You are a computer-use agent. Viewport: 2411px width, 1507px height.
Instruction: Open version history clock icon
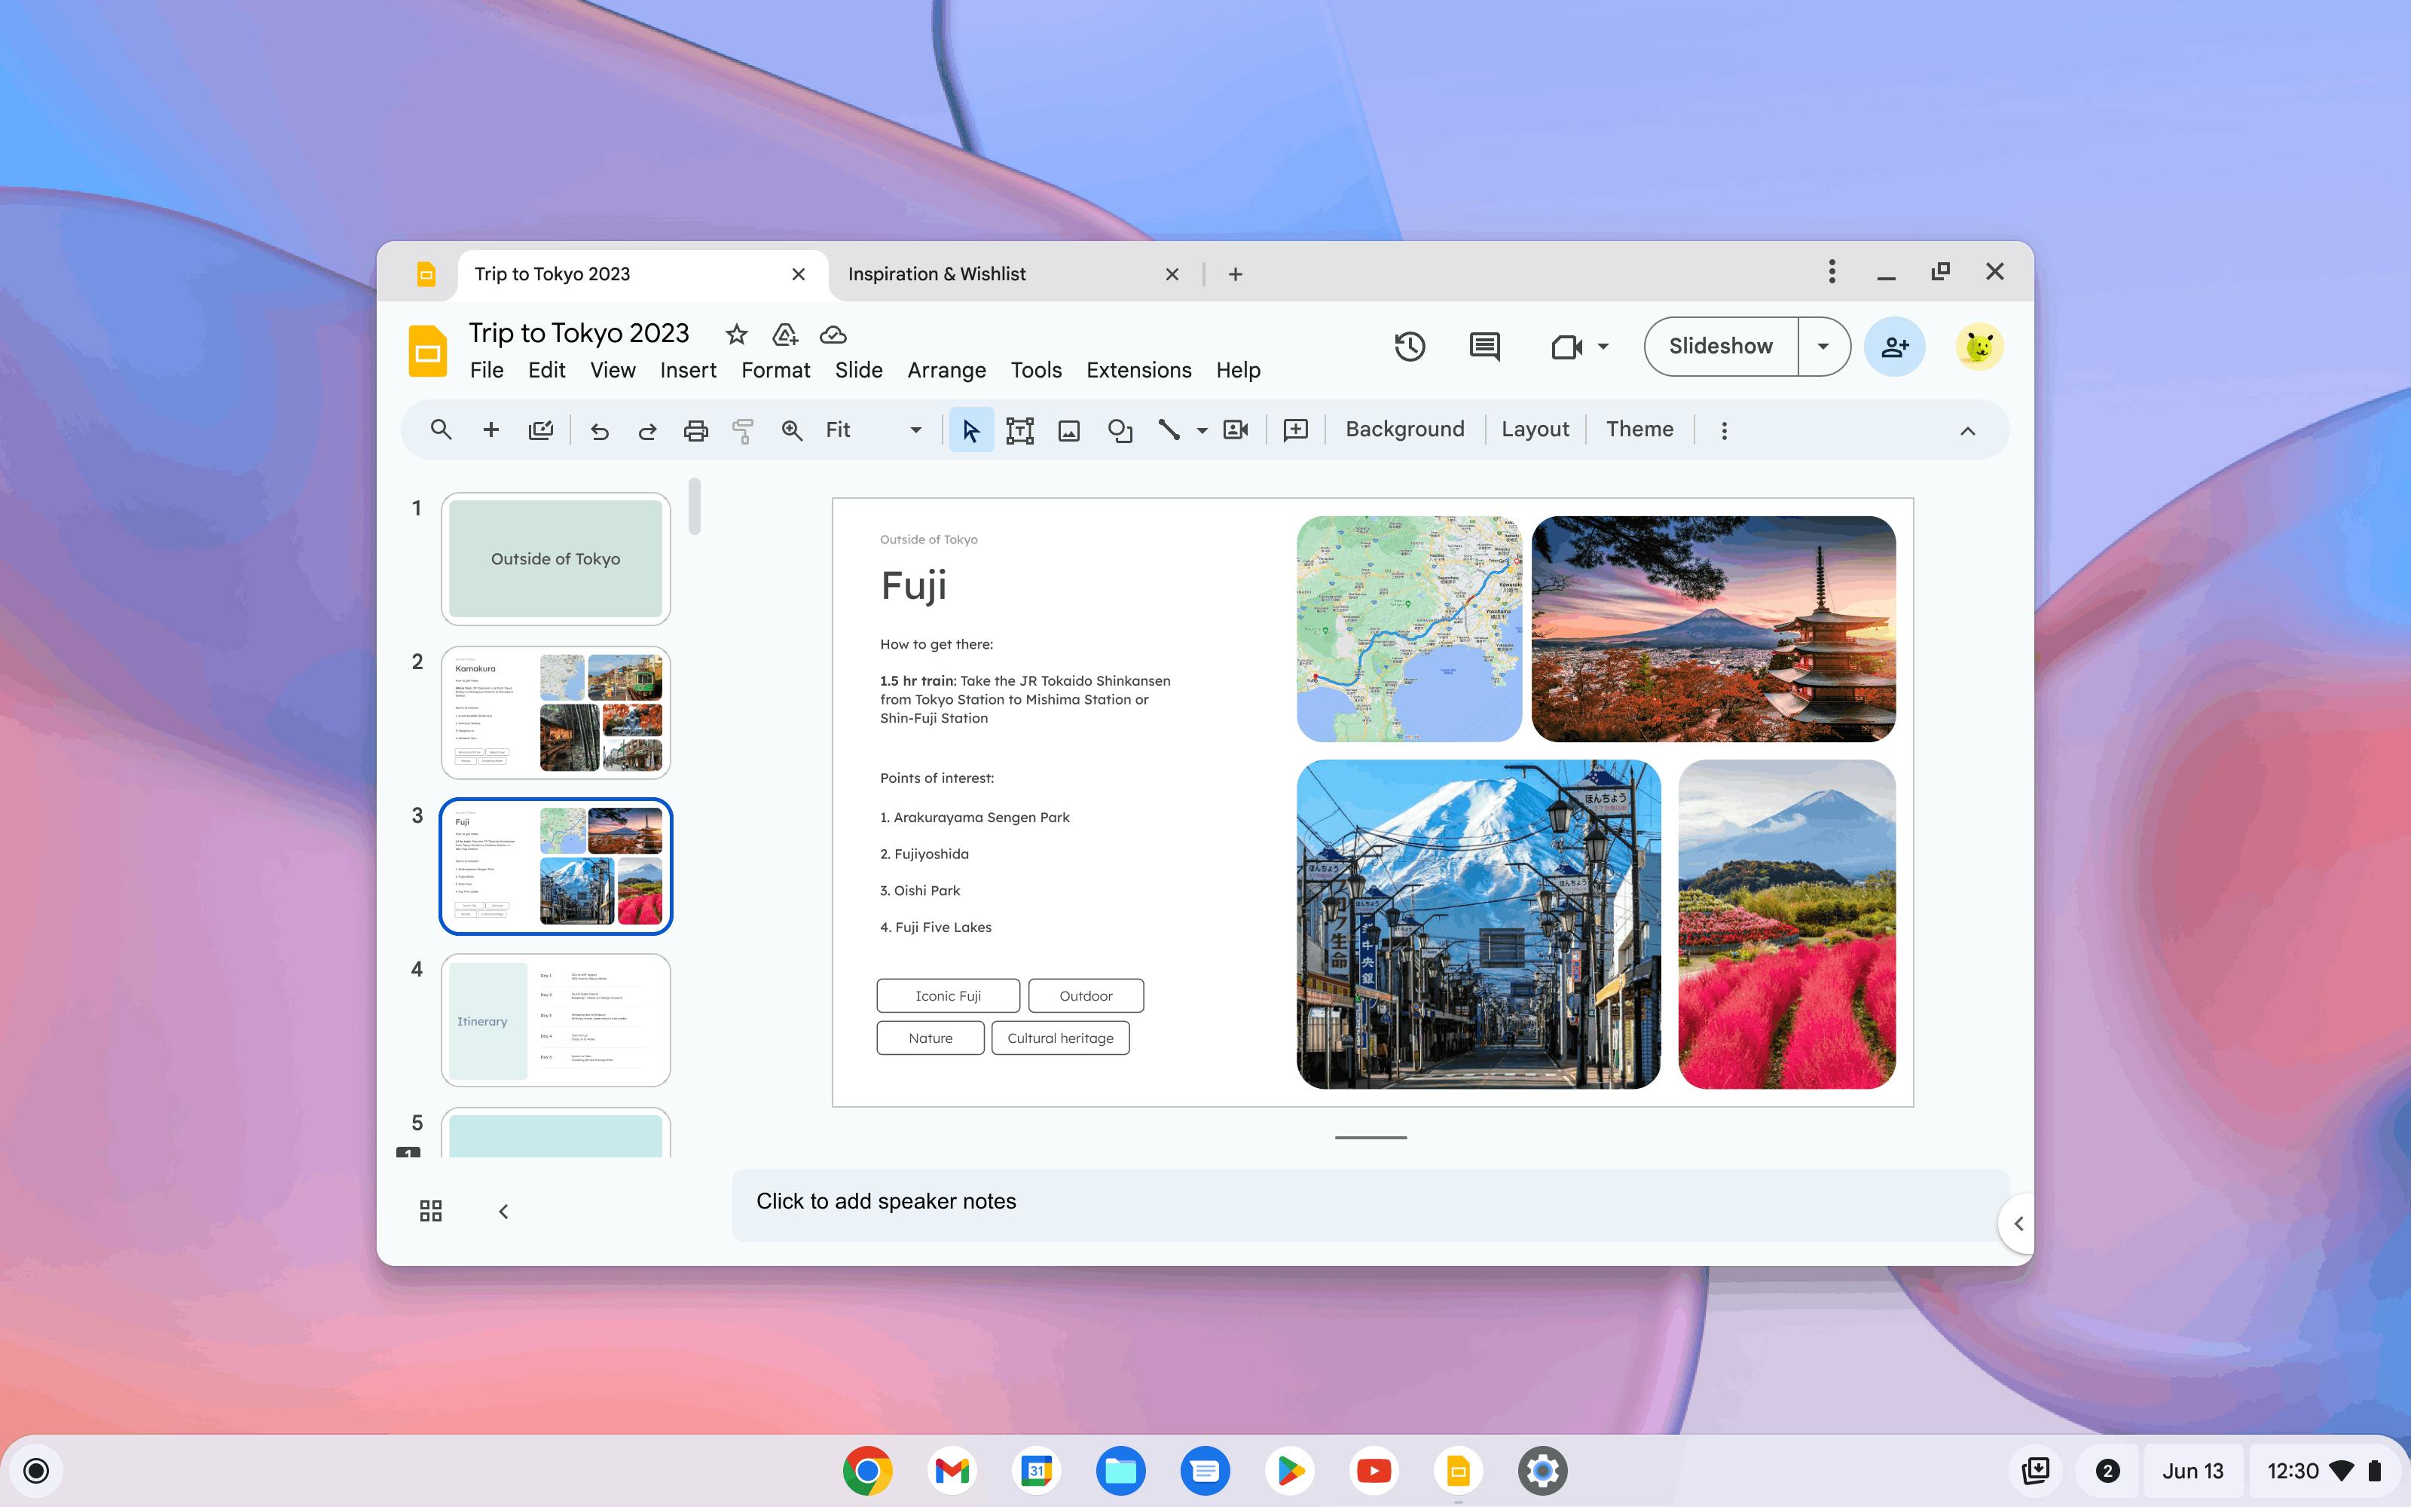pos(1409,347)
